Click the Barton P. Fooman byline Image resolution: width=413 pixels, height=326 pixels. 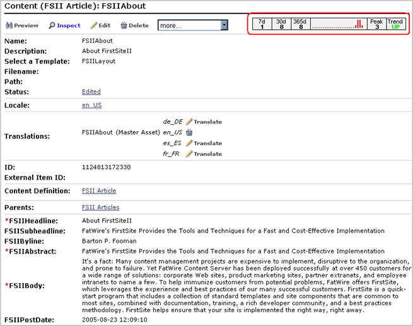(109, 241)
